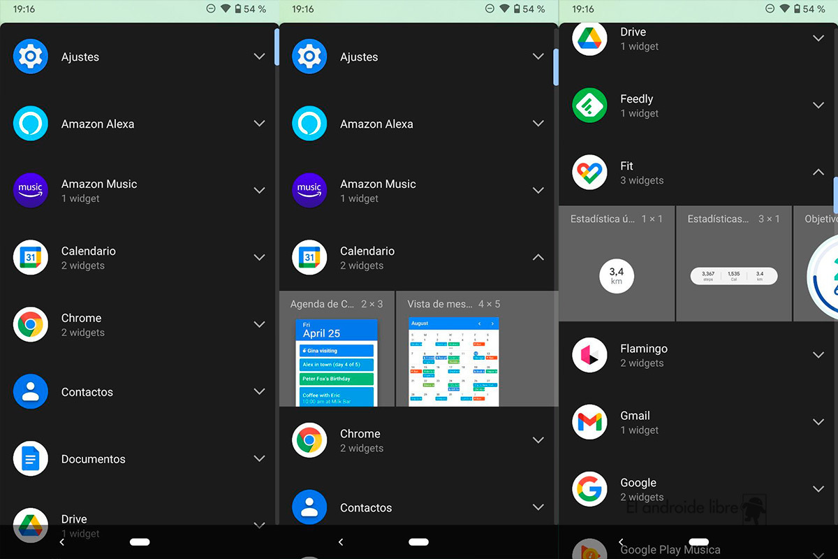Screen dimensions: 838x559
Task: Expand Chrome widgets, left screen
Action: pos(259,325)
